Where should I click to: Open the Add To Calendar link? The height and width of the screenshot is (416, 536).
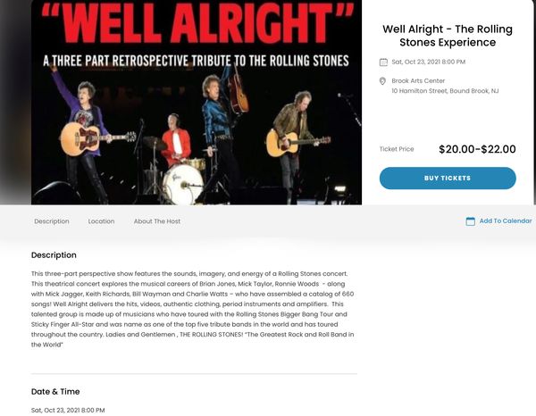506,221
